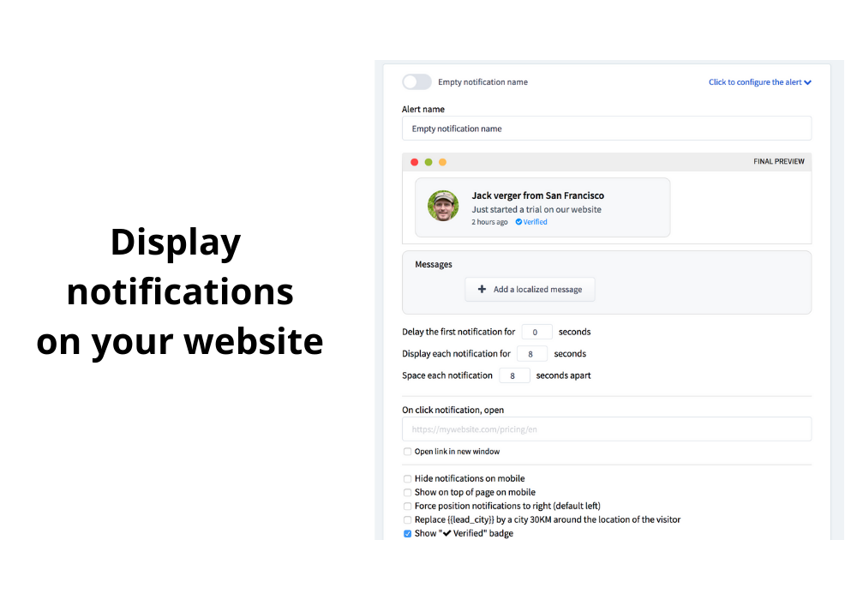Viewport: 857px width, 600px height.
Task: Uncheck the Show Verified badge checkbox
Action: point(408,534)
